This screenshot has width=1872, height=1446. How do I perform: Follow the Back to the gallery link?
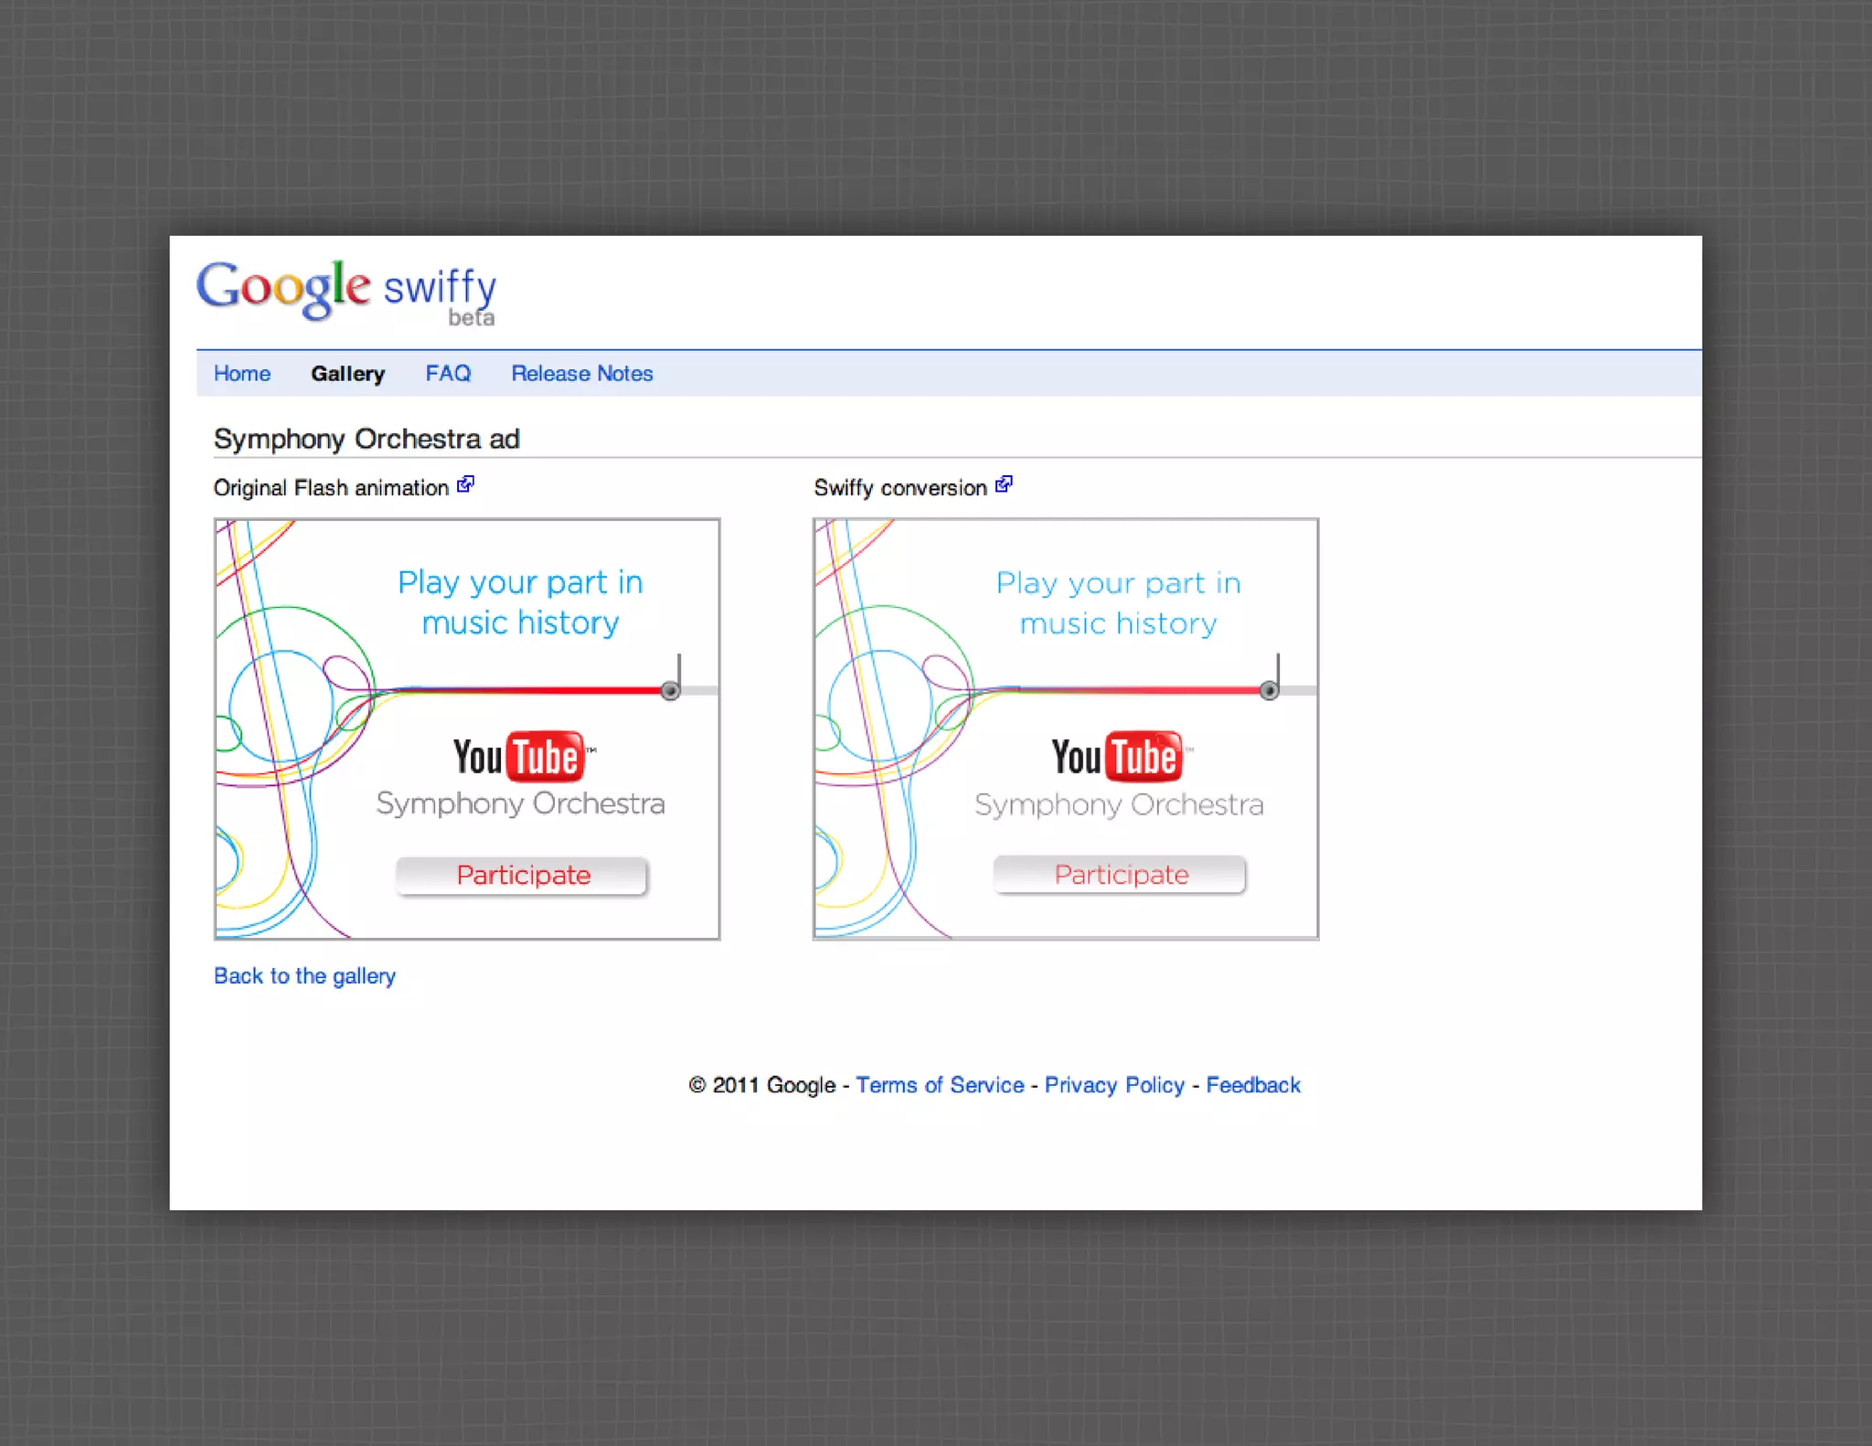tap(304, 976)
